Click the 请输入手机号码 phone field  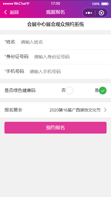[68, 72]
